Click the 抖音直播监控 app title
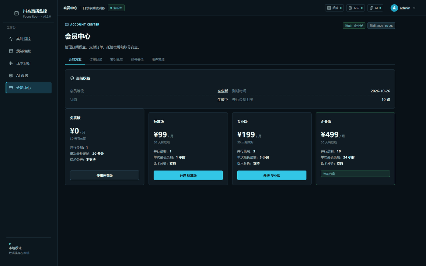 35,11
